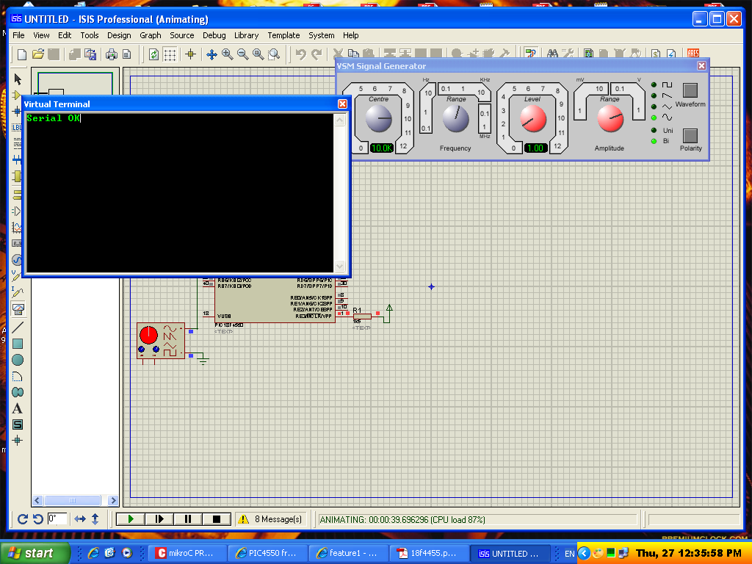Open the File menu
Screen dimensions: 752x564
pyautogui.click(x=18, y=35)
